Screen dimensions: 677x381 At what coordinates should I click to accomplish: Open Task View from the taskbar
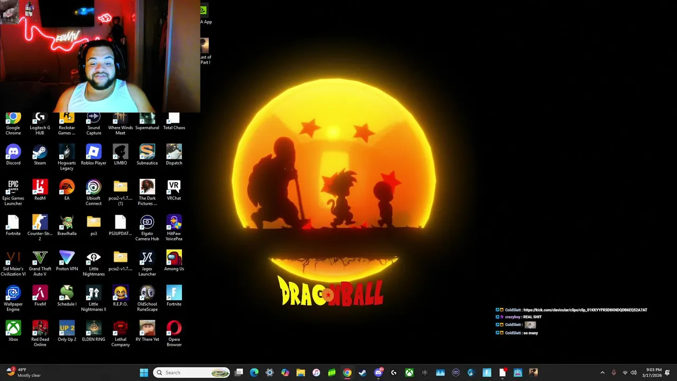point(239,373)
